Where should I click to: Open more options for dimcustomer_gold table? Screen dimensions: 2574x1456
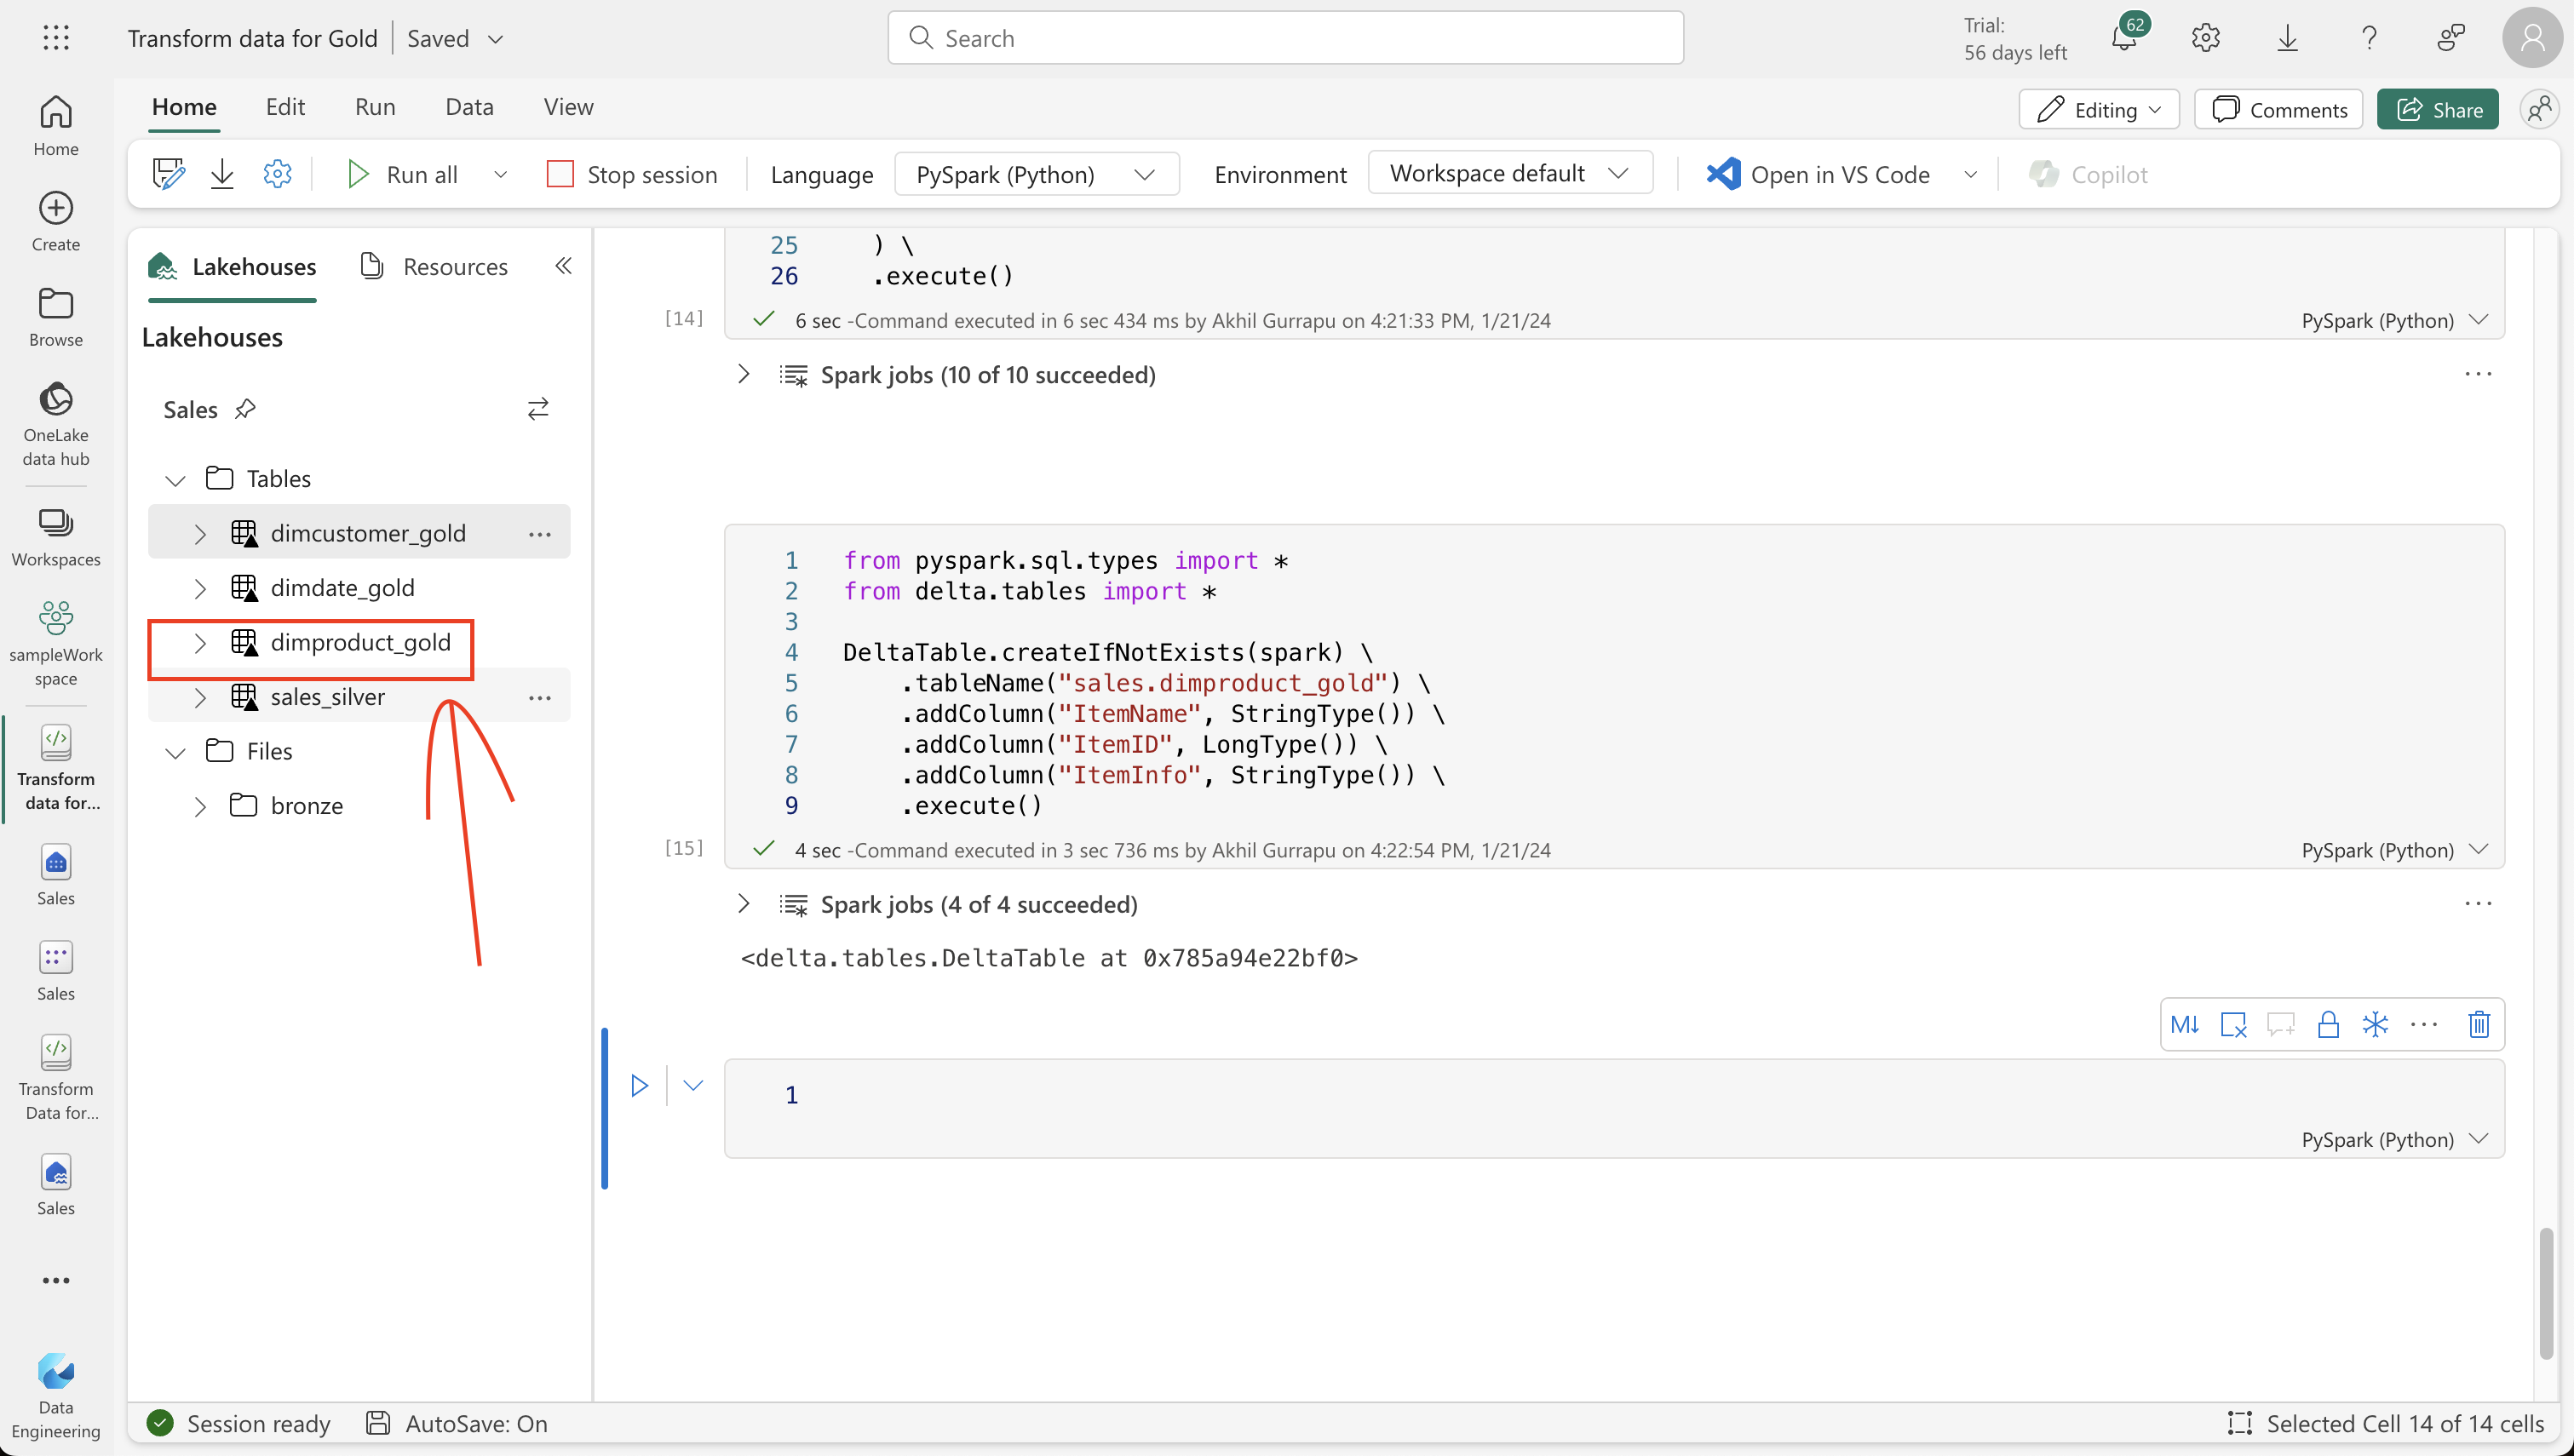pyautogui.click(x=540, y=534)
